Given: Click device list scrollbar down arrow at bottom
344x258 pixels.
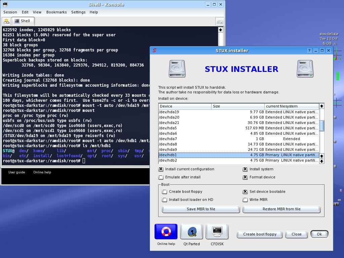Looking at the screenshot, I should [321, 161].
